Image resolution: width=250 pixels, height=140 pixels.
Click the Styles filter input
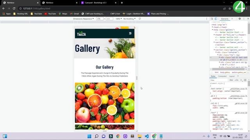pos(219,80)
